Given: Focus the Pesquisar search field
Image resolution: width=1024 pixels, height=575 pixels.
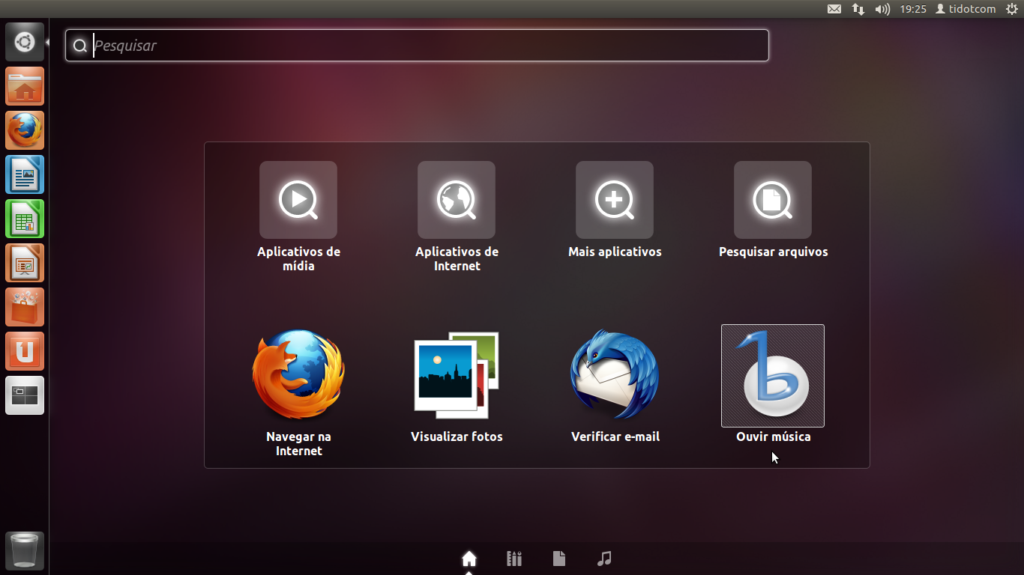Looking at the screenshot, I should pos(417,46).
